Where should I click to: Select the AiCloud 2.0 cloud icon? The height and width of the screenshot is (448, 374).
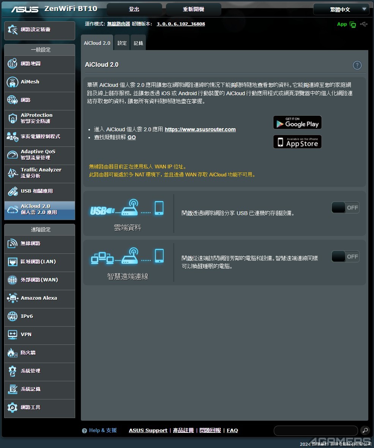12,209
